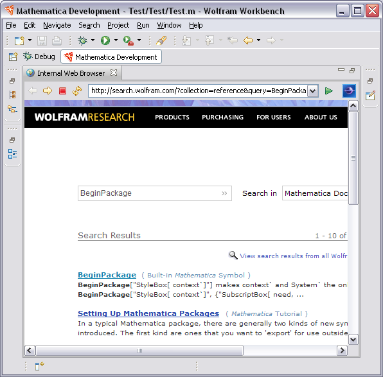Click the FOR USERS navigation link
The image size is (383, 377).
[x=274, y=117]
